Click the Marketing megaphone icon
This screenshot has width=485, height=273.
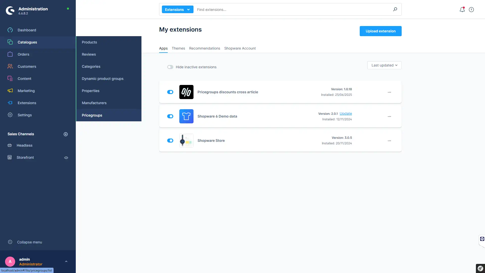[x=10, y=90]
